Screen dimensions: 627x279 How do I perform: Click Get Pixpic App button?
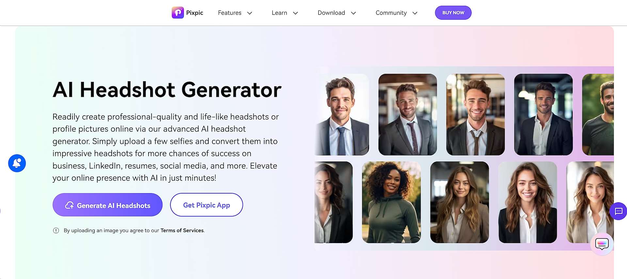(206, 205)
